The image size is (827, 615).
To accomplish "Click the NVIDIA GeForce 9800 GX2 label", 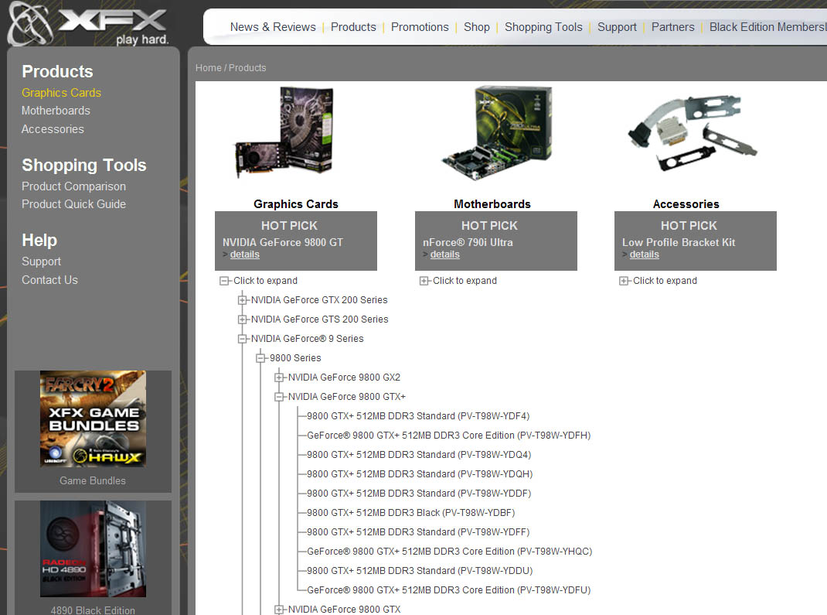I will click(x=344, y=378).
